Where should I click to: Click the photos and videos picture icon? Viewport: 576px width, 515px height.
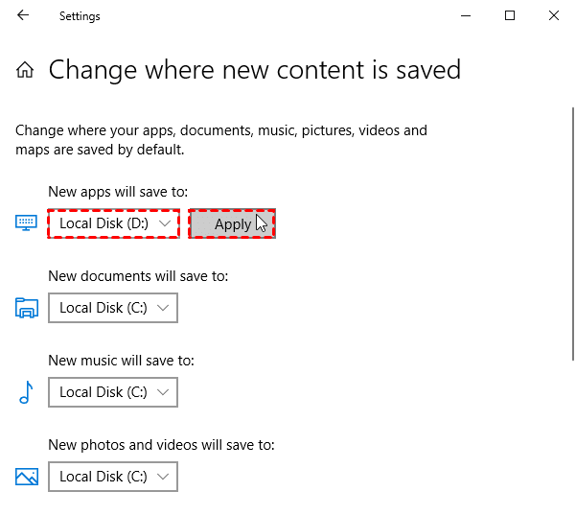coord(26,476)
